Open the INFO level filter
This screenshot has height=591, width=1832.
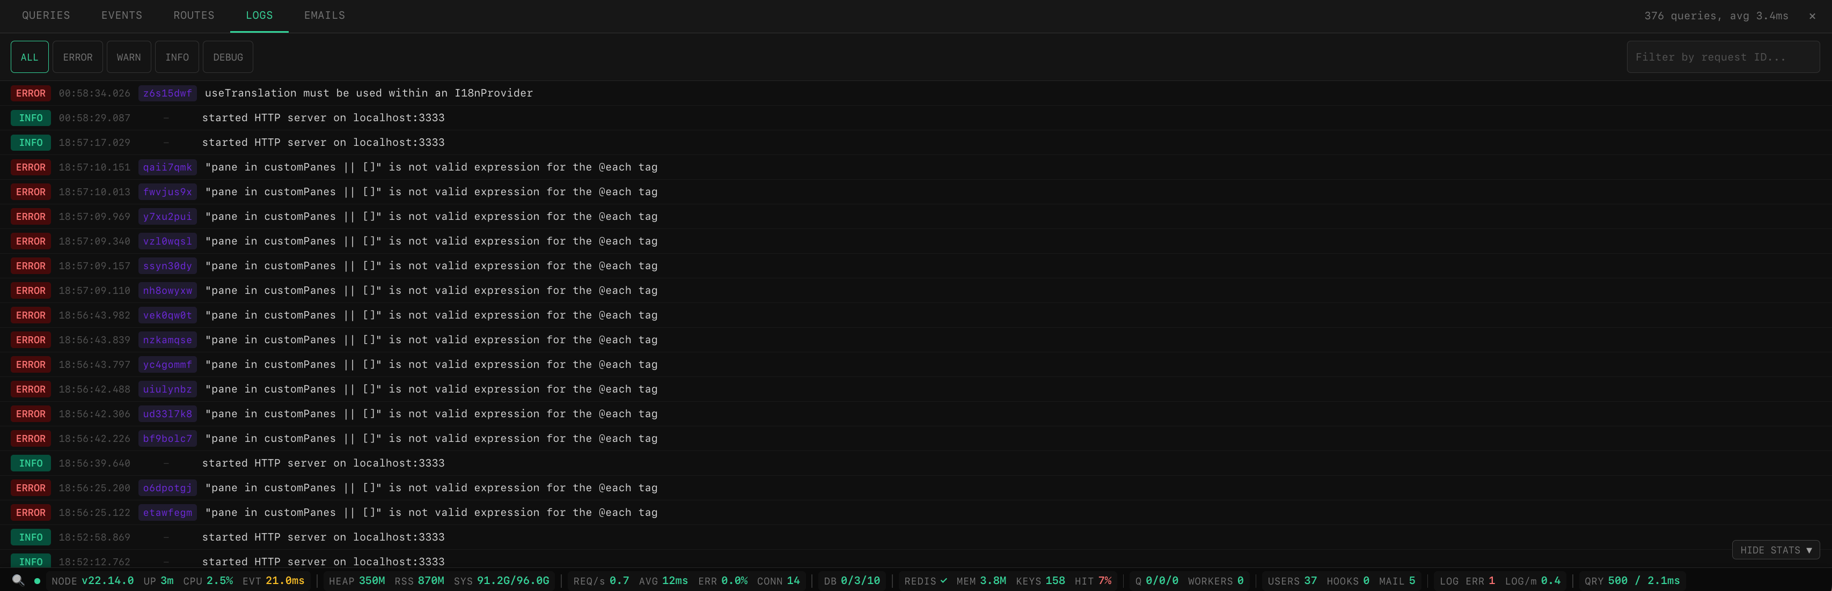click(x=177, y=57)
